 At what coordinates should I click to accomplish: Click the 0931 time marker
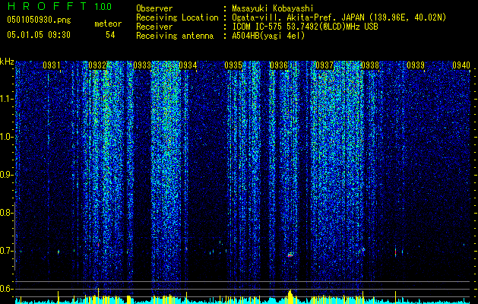(x=51, y=65)
